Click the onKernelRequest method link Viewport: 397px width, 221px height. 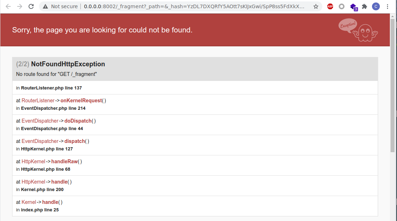point(81,101)
